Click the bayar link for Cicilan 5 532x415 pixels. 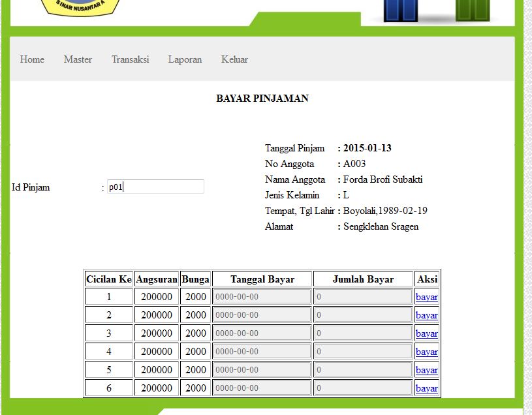pos(426,369)
